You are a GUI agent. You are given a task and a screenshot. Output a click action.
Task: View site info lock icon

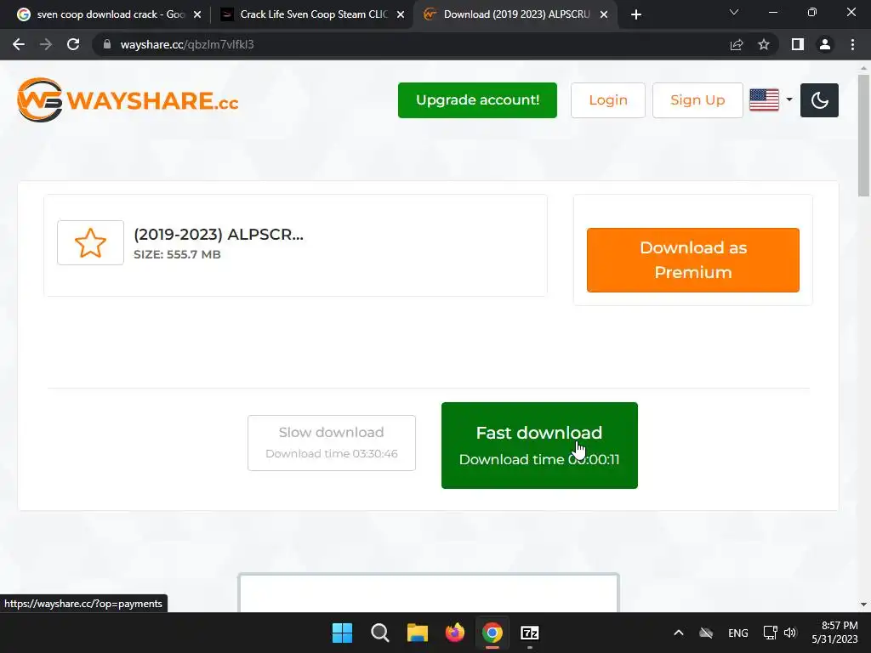tap(107, 44)
